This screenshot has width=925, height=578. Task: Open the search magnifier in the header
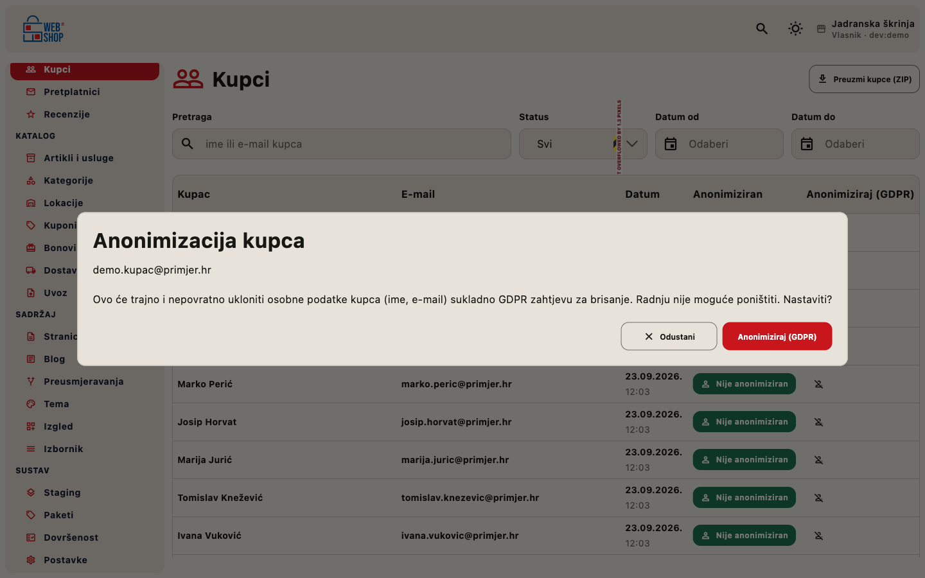click(x=762, y=29)
